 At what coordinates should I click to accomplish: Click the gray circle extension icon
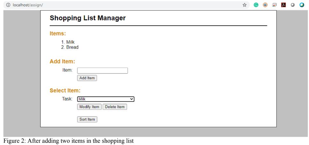tap(293, 5)
